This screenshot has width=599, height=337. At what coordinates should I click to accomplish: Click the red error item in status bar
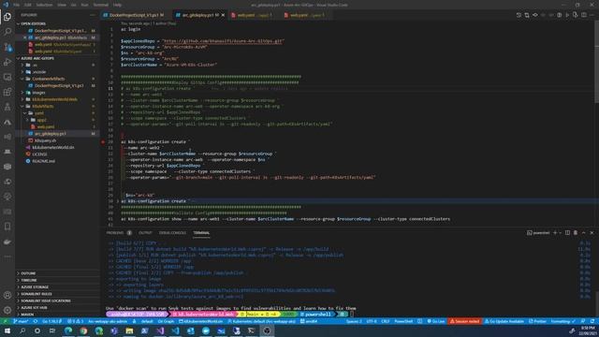(464, 321)
